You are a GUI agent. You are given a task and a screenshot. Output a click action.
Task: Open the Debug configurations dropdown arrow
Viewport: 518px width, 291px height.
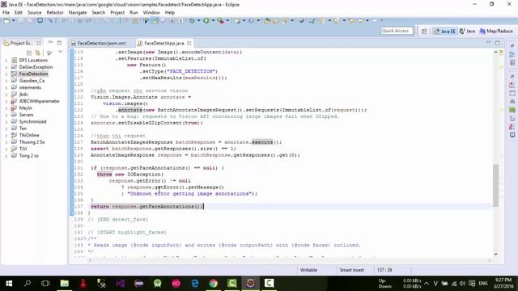click(198, 21)
